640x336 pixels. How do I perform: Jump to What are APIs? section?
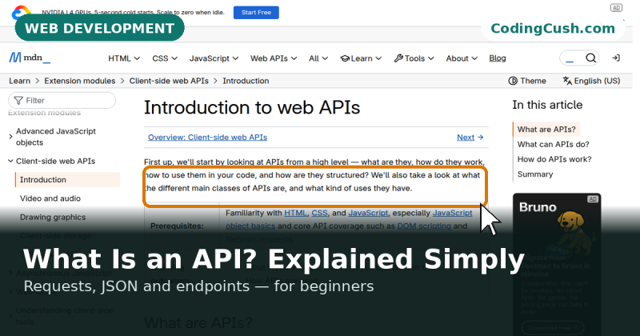tap(546, 130)
